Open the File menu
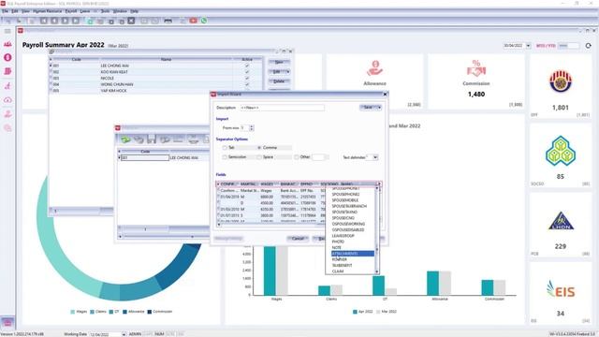Image resolution: width=599 pixels, height=337 pixels. tap(5, 11)
